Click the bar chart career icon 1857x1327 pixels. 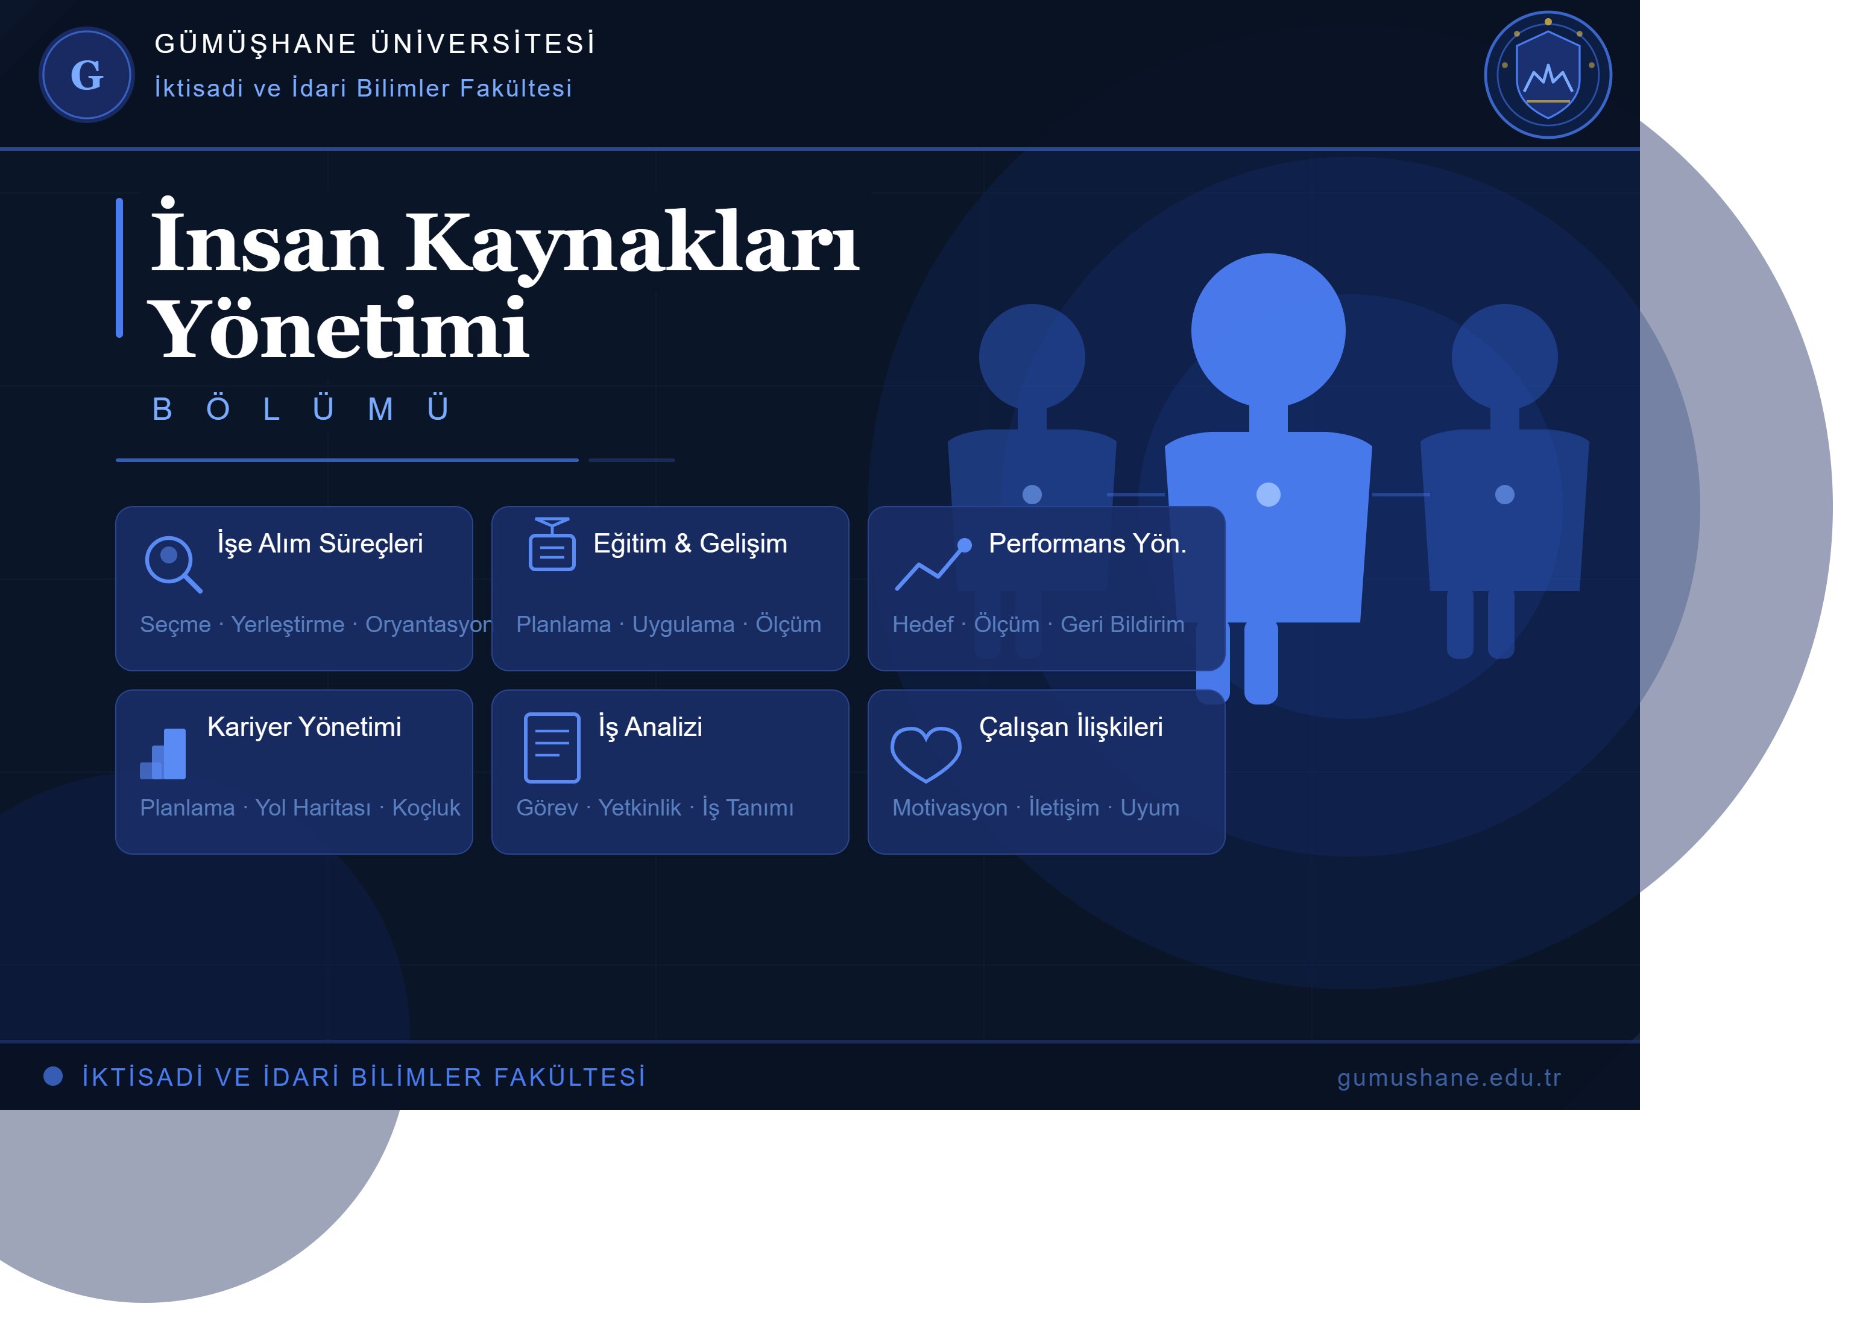click(163, 753)
